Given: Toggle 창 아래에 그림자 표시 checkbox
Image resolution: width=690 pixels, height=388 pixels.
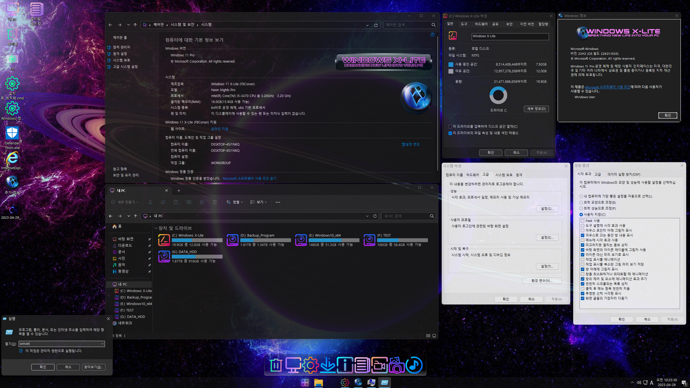Looking at the screenshot, I should pos(583,269).
